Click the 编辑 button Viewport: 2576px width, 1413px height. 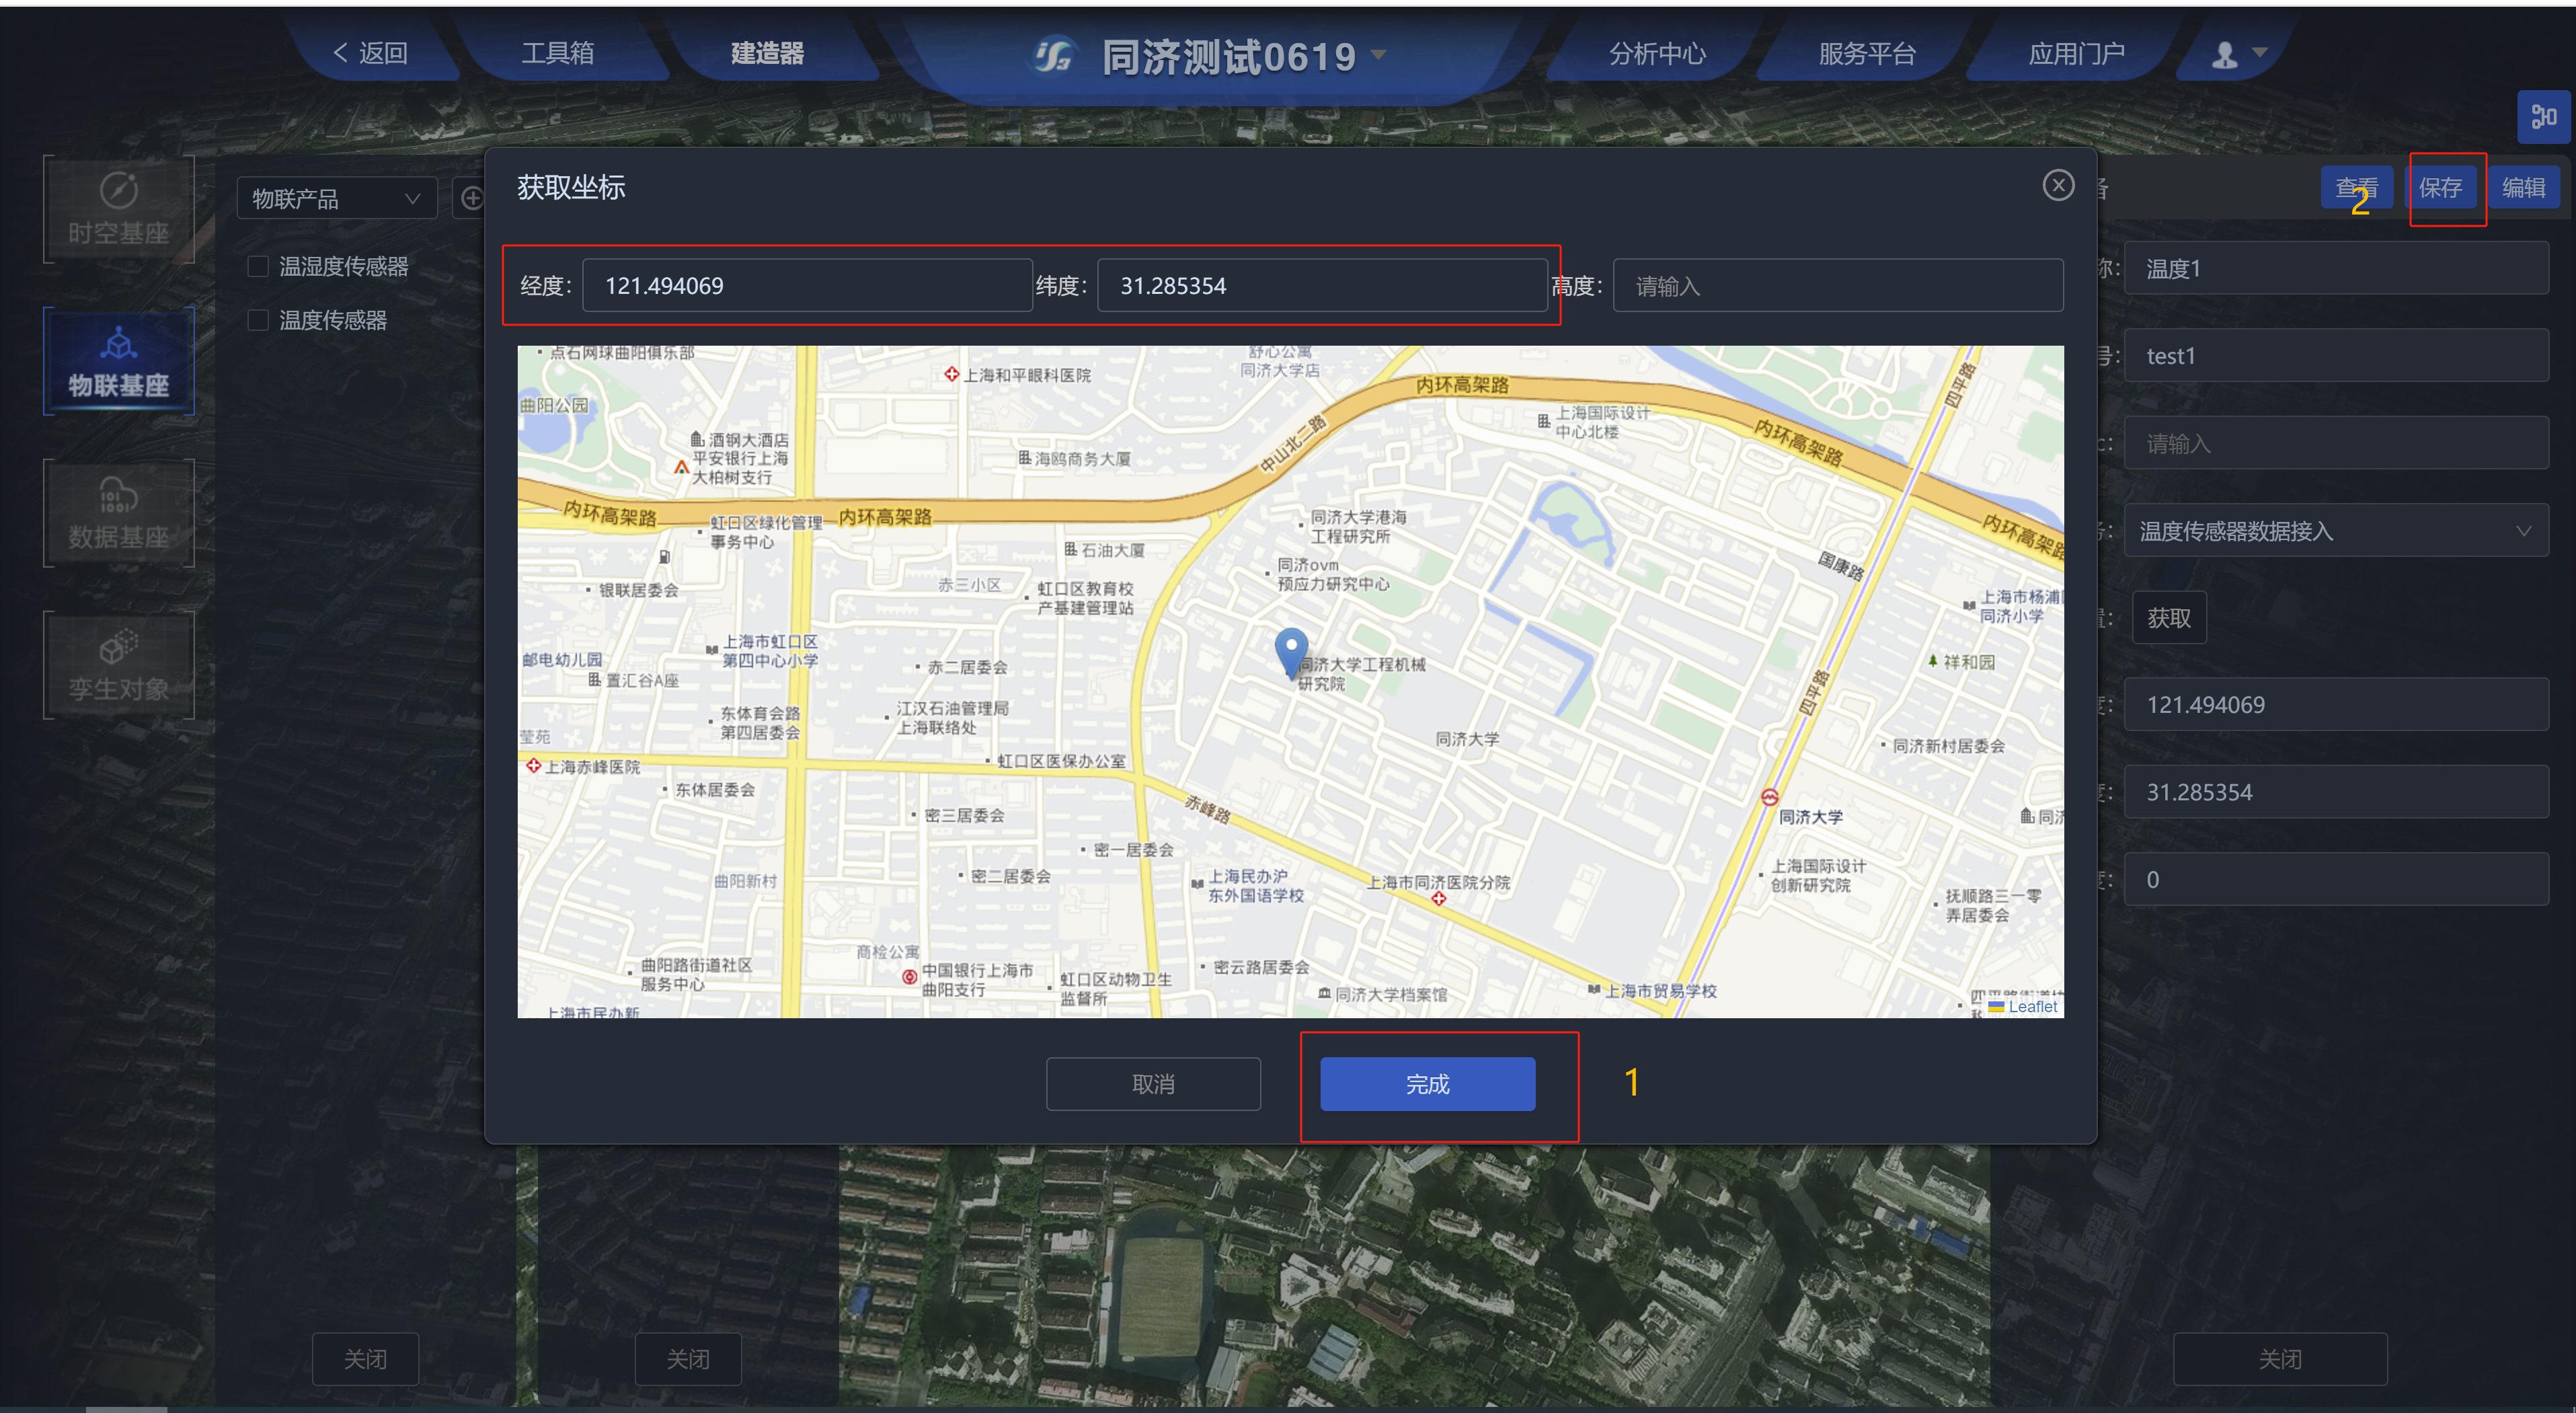point(2523,187)
